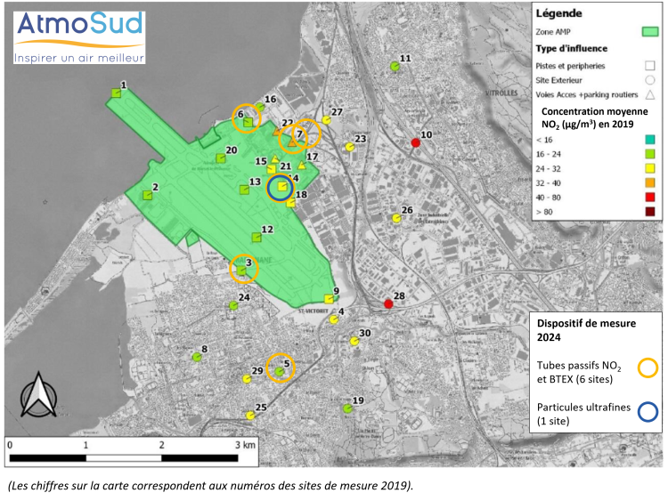
Task: Click the green circle marker for site 19
Action: click(347, 408)
